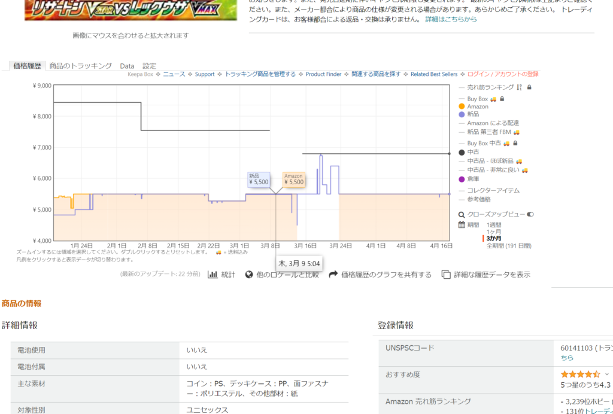This screenshot has height=414, width=613.
Task: Click the share arrow icon for price graph
Action: (x=333, y=275)
